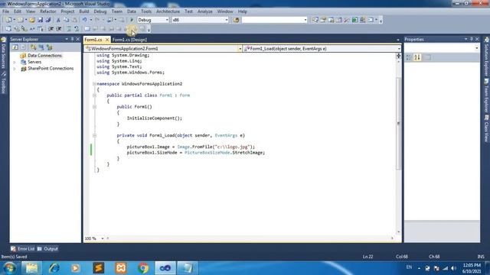Collapse the Form1_Load method region
Image resolution: width=490 pixels, height=275 pixels.
94,136
